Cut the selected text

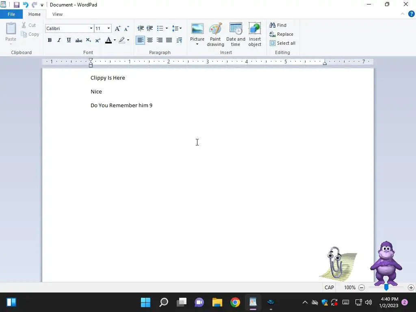pyautogui.click(x=29, y=25)
